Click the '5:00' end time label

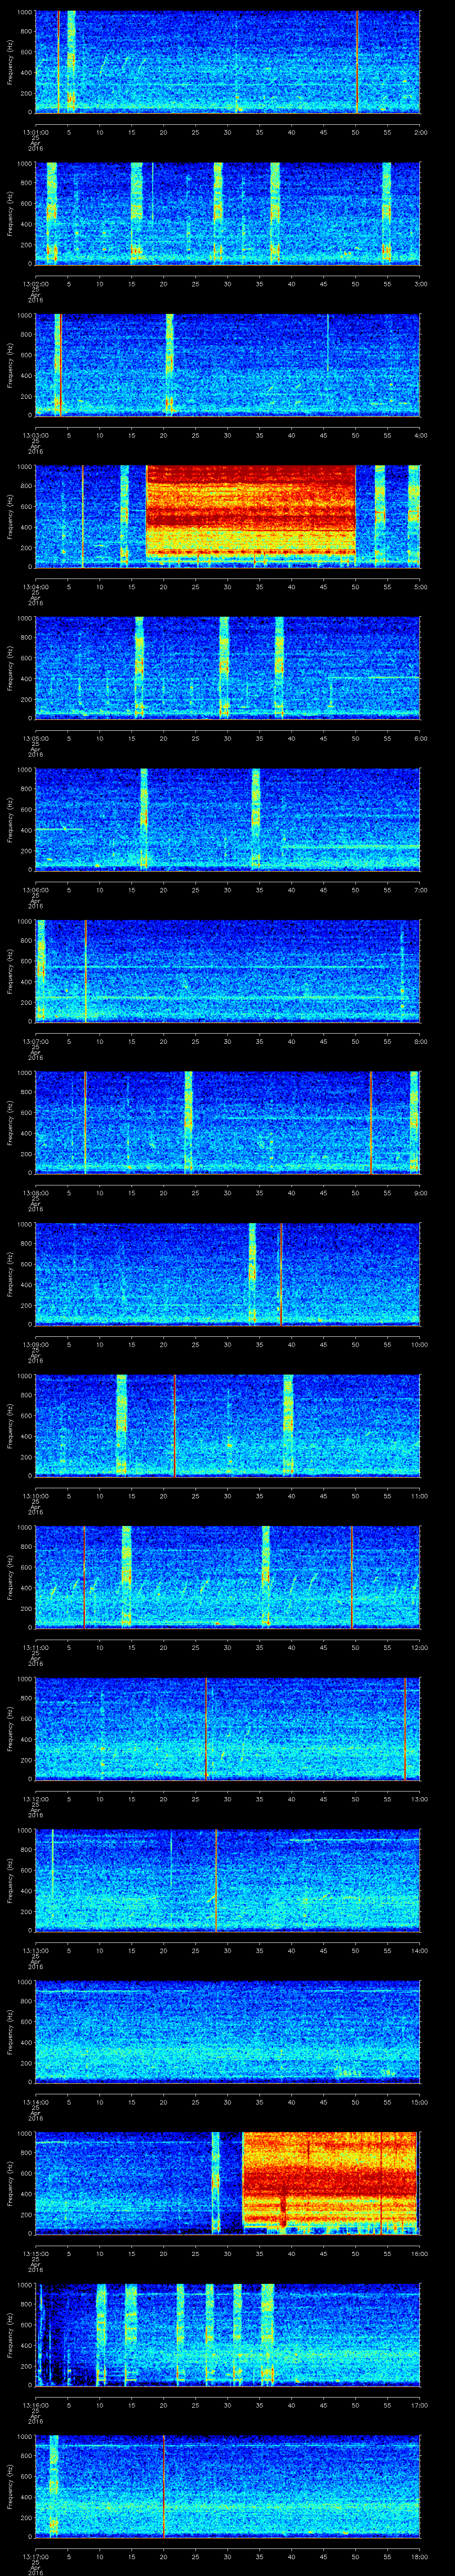pos(420,587)
